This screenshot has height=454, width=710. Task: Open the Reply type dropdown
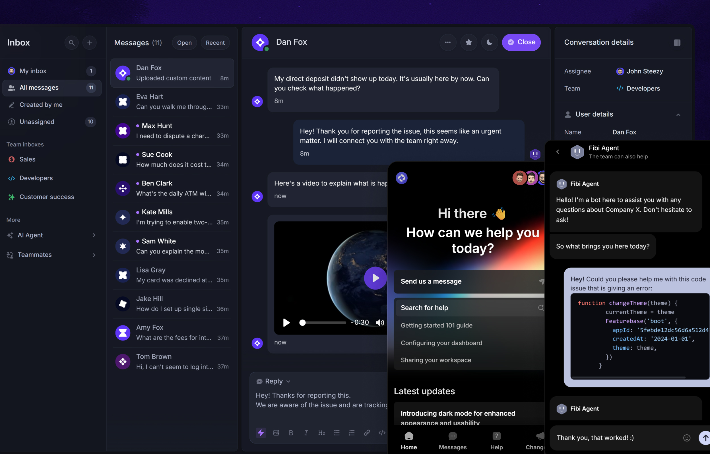273,381
